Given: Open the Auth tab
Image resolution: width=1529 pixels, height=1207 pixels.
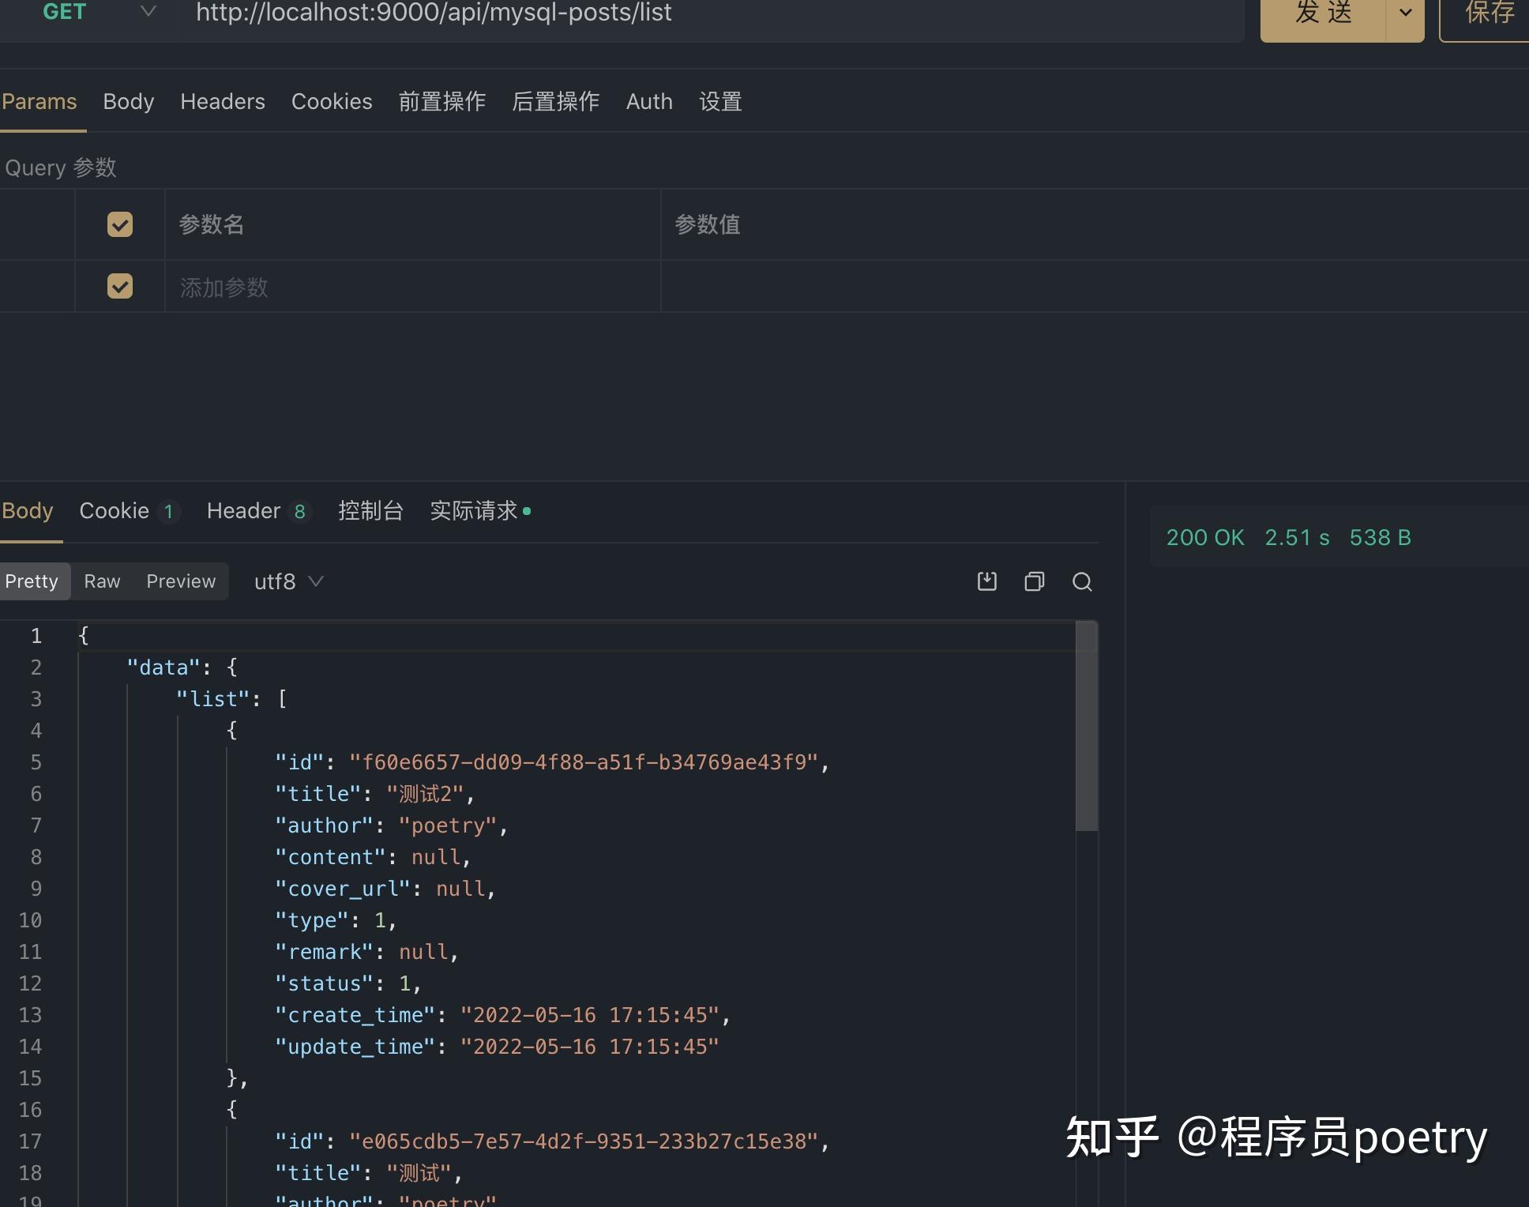Looking at the screenshot, I should [x=648, y=101].
